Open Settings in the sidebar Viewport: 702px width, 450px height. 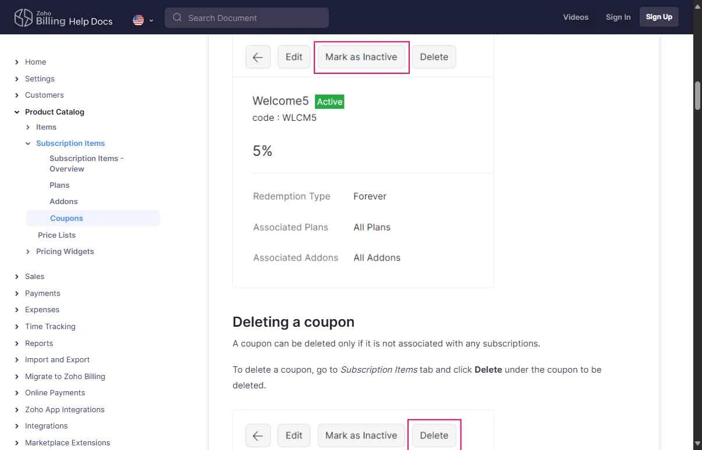(x=40, y=78)
